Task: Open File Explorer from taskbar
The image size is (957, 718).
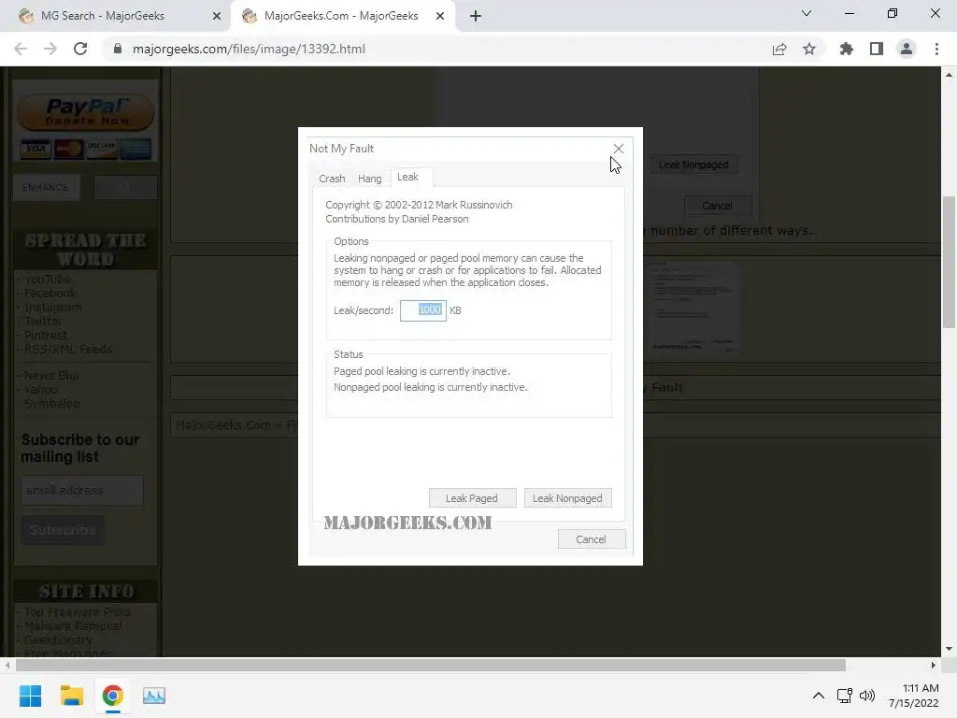Action: (71, 696)
